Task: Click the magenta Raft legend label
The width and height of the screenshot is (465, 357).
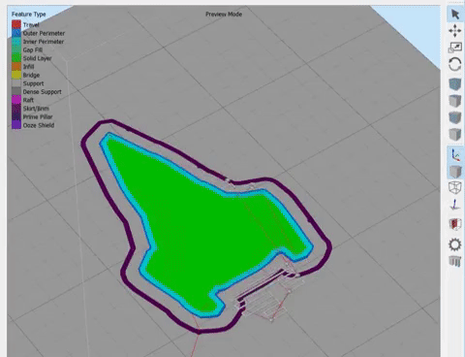Action: 28,100
